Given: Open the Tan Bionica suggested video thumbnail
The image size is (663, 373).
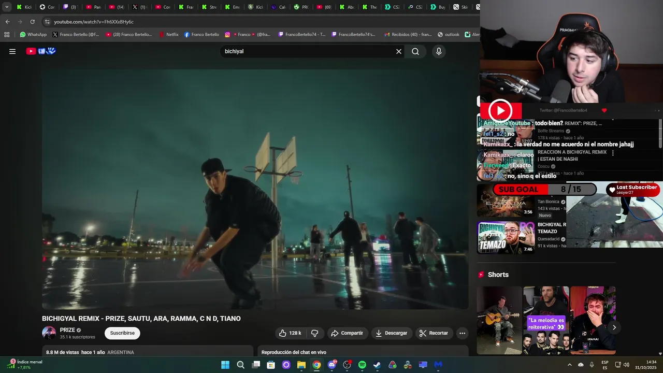Looking at the screenshot, I should (506, 200).
